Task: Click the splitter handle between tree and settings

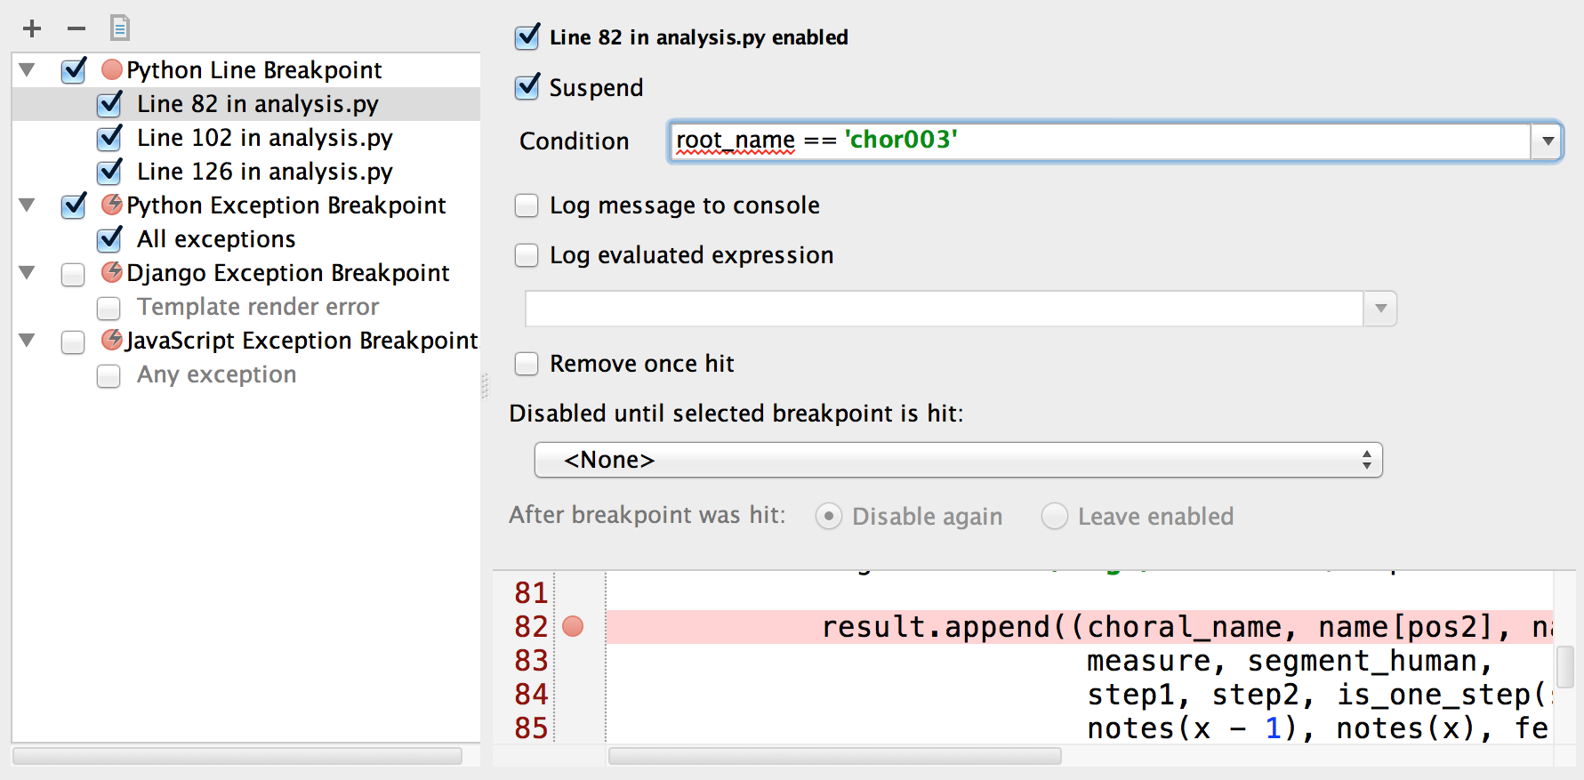Action: (485, 386)
